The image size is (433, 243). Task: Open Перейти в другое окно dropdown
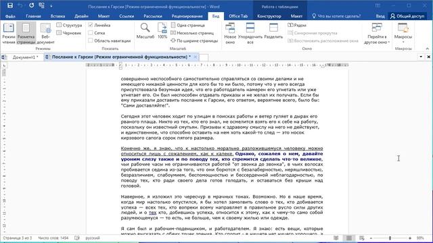377,34
